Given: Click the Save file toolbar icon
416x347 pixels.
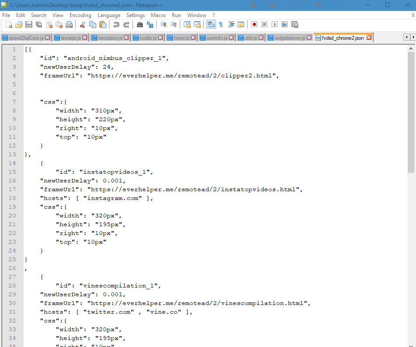Looking at the screenshot, I should [x=28, y=25].
